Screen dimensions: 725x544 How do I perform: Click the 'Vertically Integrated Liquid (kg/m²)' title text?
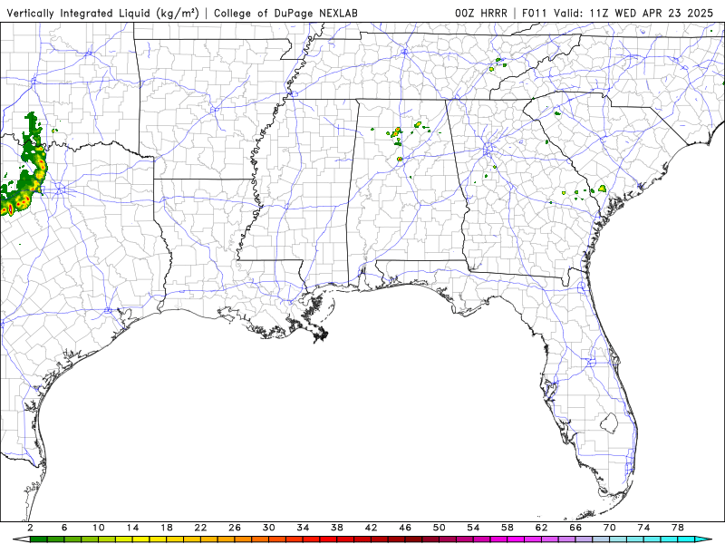pos(102,13)
